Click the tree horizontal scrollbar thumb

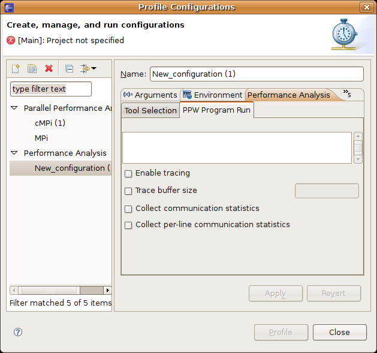pyautogui.click(x=49, y=290)
